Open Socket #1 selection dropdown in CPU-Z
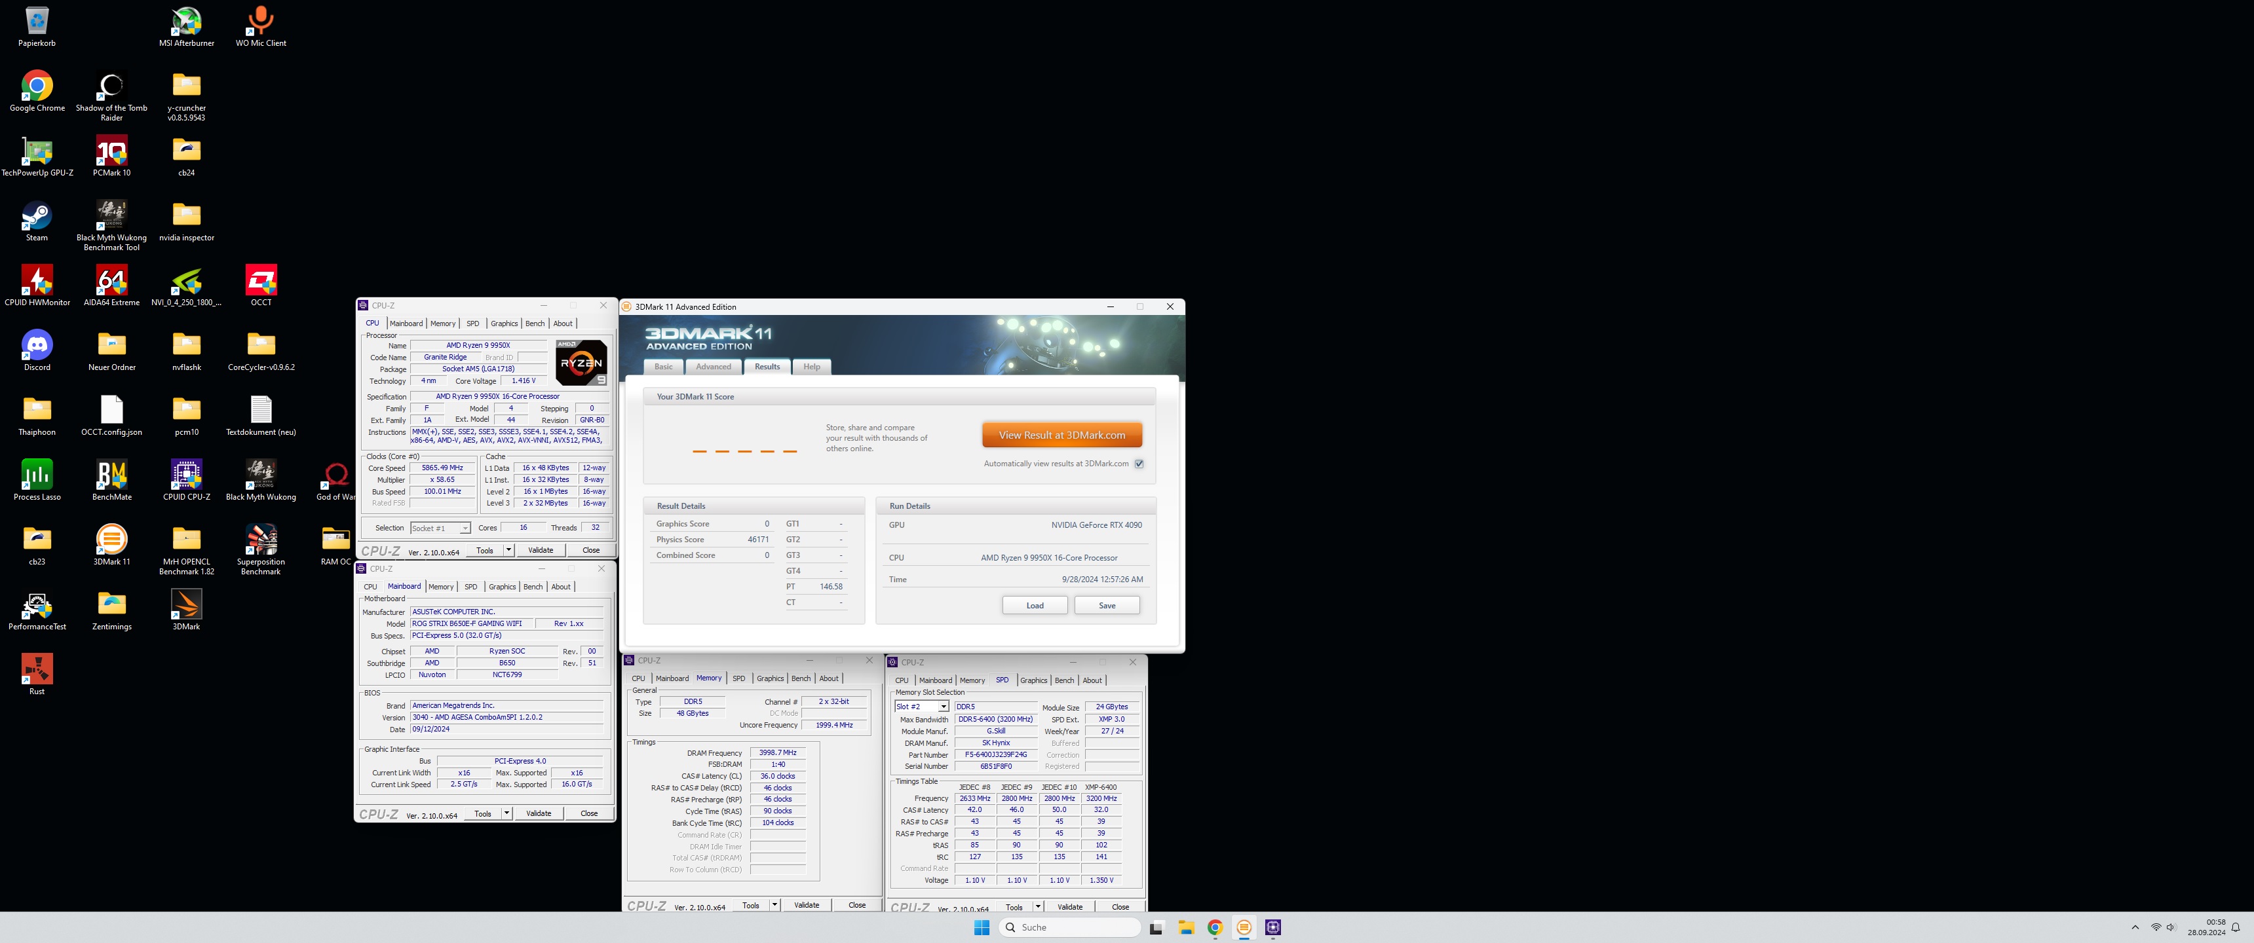This screenshot has height=943, width=2254. 440,528
